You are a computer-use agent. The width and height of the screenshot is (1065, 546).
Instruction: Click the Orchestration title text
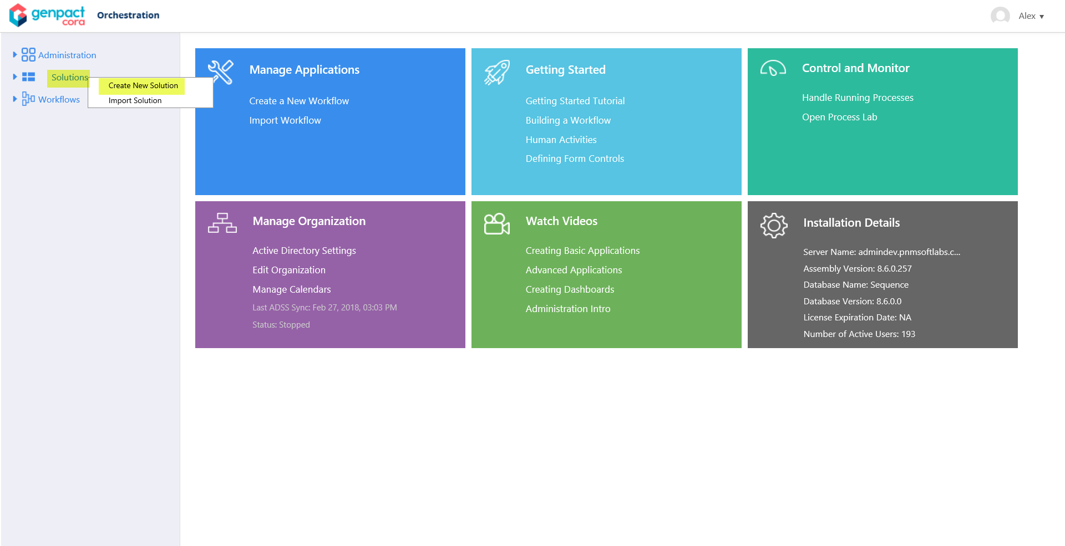pyautogui.click(x=128, y=15)
